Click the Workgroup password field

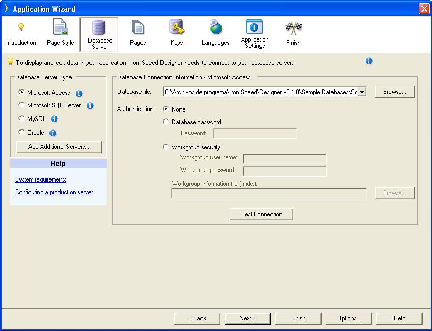pyautogui.click(x=285, y=172)
